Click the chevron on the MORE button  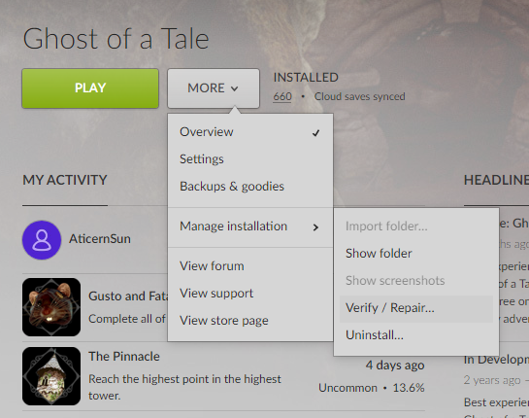click(x=235, y=88)
